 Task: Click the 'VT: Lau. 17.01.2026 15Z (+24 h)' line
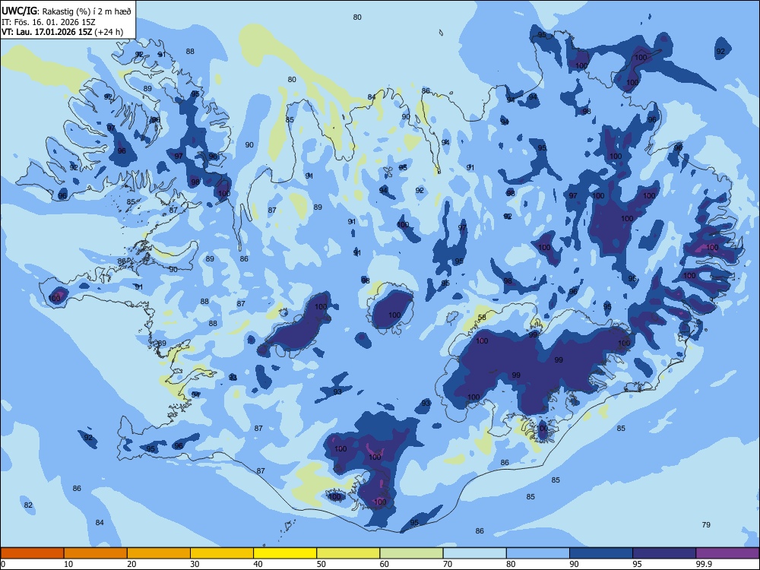click(x=62, y=32)
